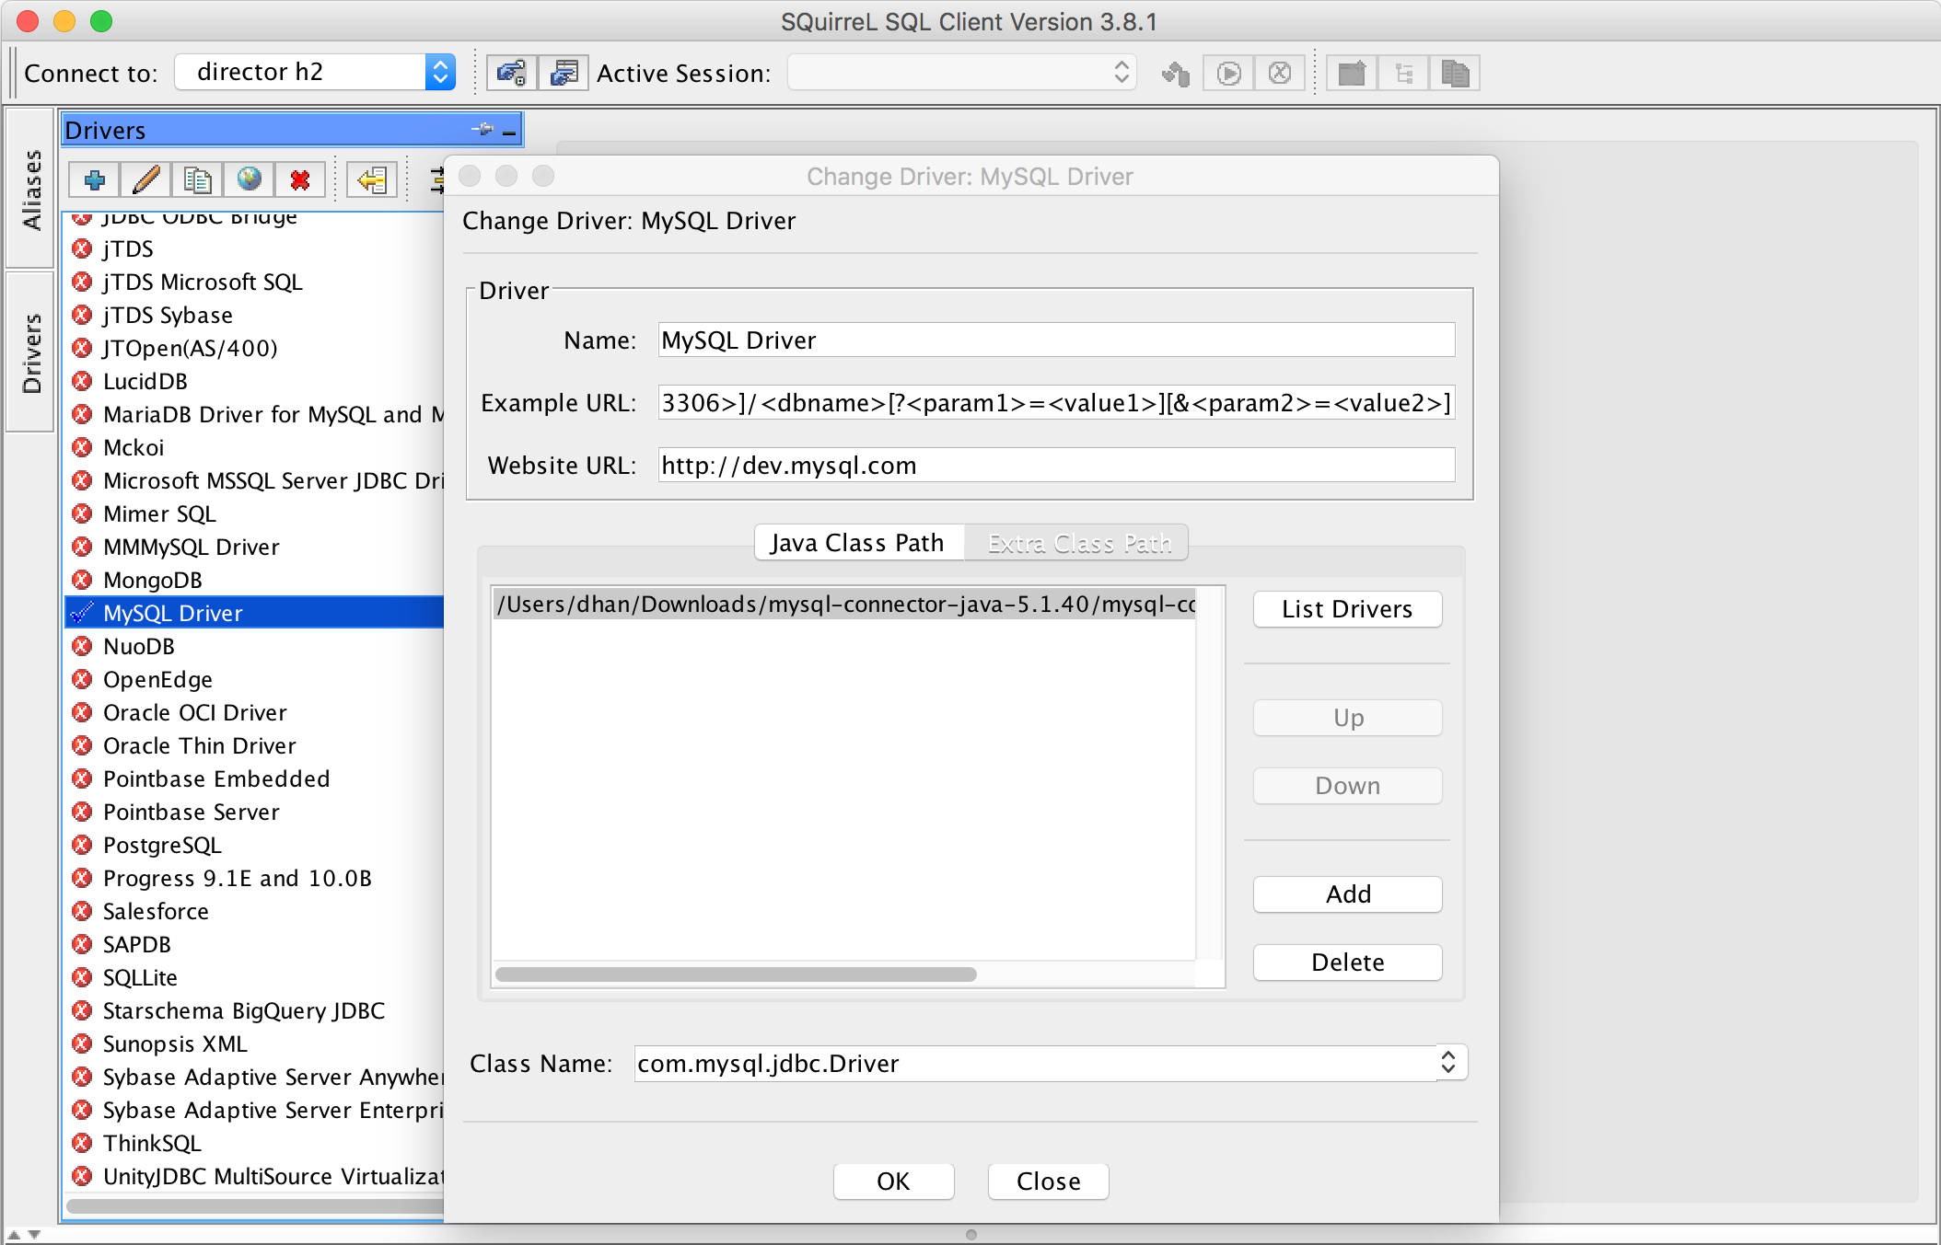Select jTDS Sybase in drivers list
The width and height of the screenshot is (1941, 1245).
point(255,315)
